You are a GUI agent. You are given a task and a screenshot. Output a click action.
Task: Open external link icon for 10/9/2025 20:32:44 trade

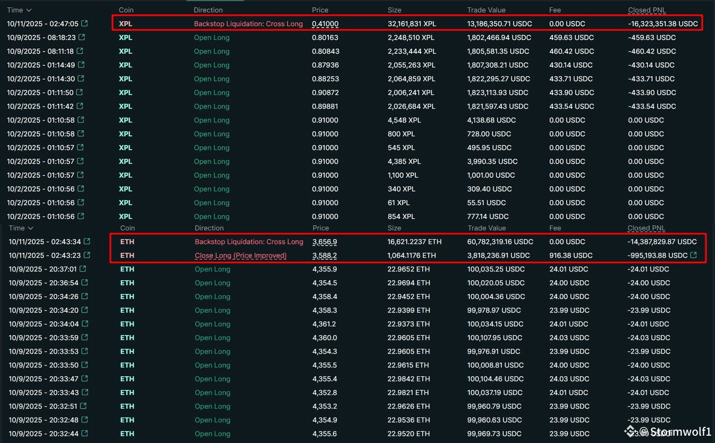coord(85,433)
